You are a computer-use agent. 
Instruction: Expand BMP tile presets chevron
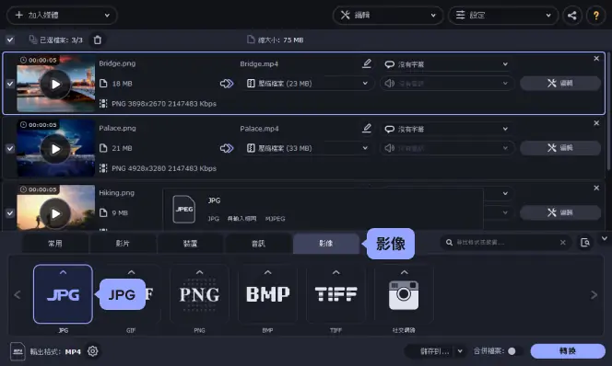[x=267, y=272]
